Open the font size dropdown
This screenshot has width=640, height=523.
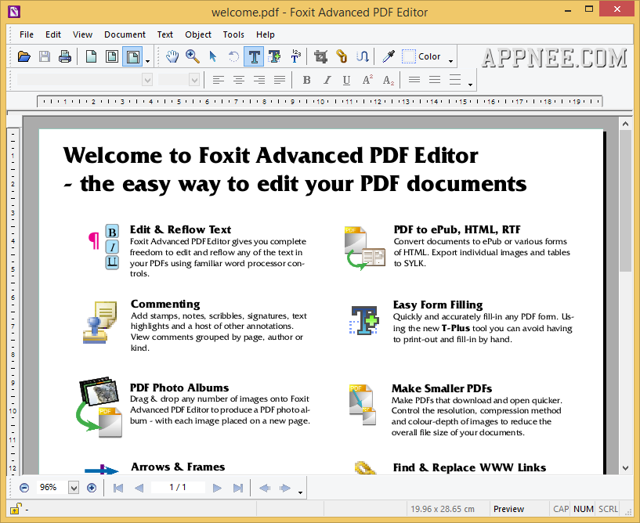194,80
